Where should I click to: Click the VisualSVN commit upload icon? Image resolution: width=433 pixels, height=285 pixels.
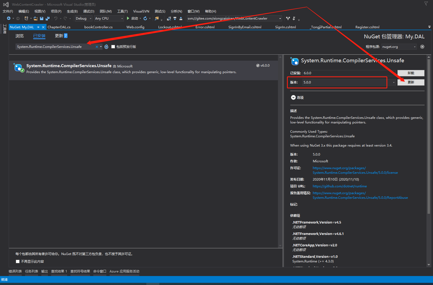click(x=181, y=18)
